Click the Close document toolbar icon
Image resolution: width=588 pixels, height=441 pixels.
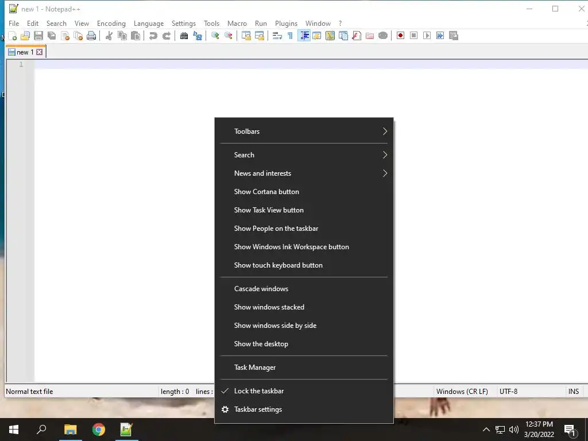[x=65, y=36]
